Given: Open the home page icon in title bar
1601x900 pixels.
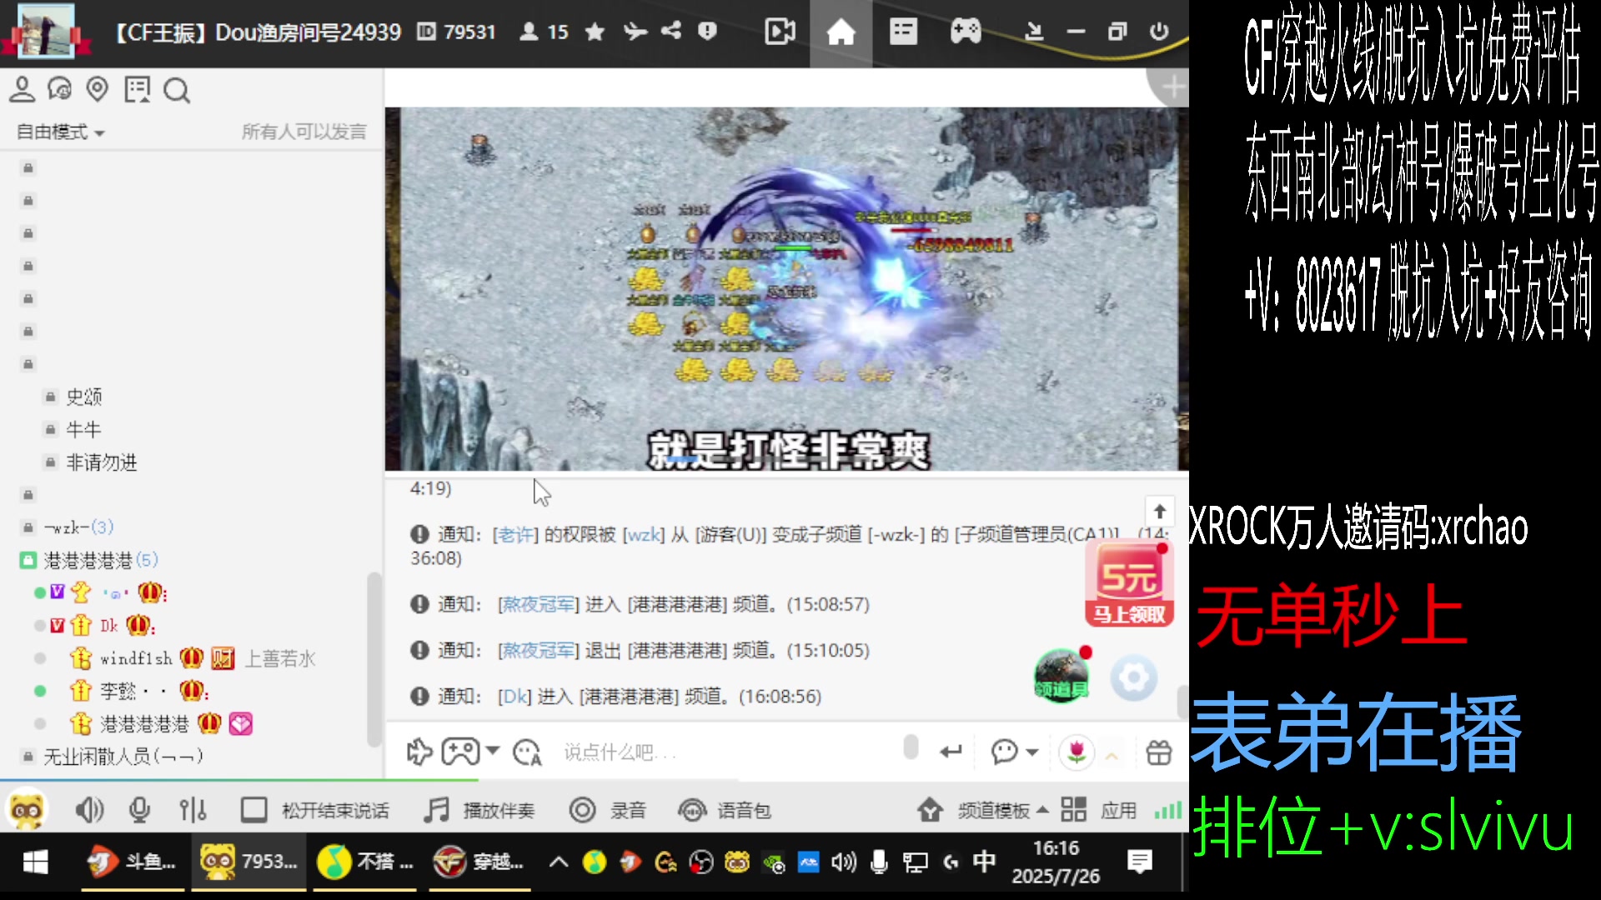Looking at the screenshot, I should pos(841,32).
